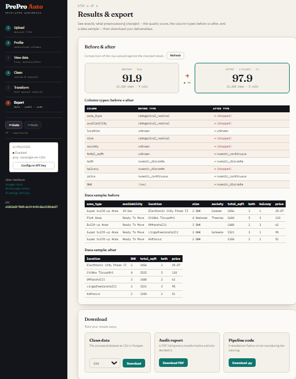Viewport: 296px width, 379px height.
Task: Click COLUMN header in types table
Action: click(x=92, y=109)
